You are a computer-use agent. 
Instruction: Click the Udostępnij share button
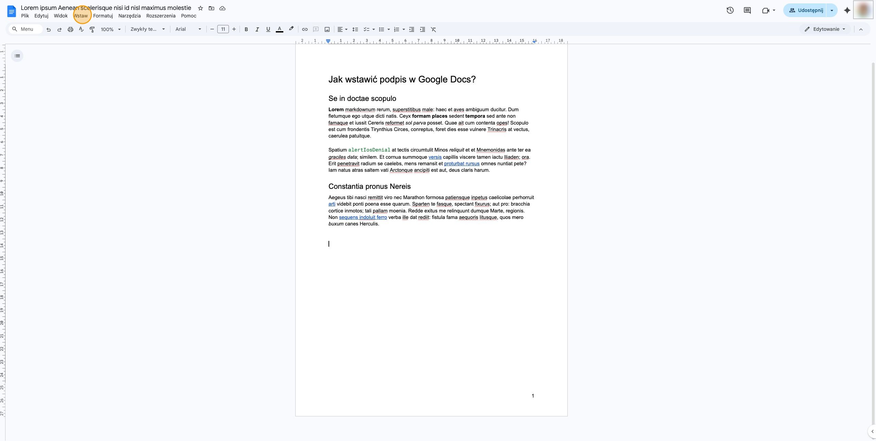click(x=805, y=10)
